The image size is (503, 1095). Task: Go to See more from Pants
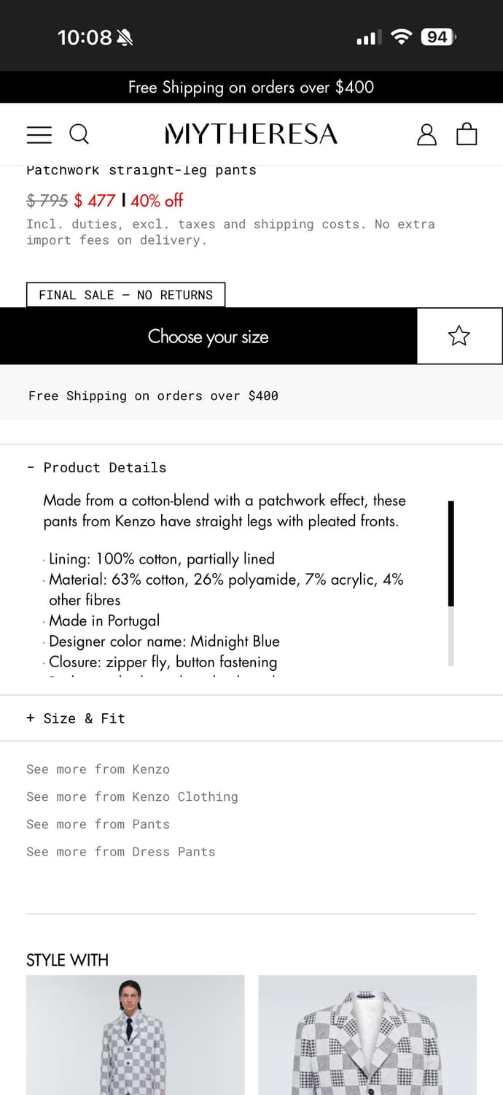point(98,824)
